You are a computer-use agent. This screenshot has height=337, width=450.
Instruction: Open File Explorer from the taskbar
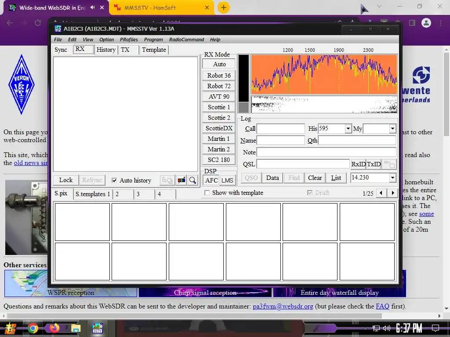tap(76, 328)
